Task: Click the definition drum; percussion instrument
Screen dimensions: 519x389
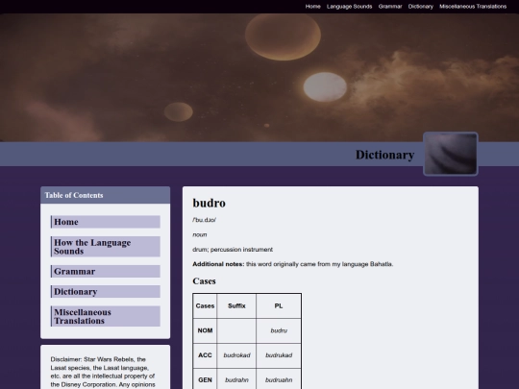Action: [233, 250]
